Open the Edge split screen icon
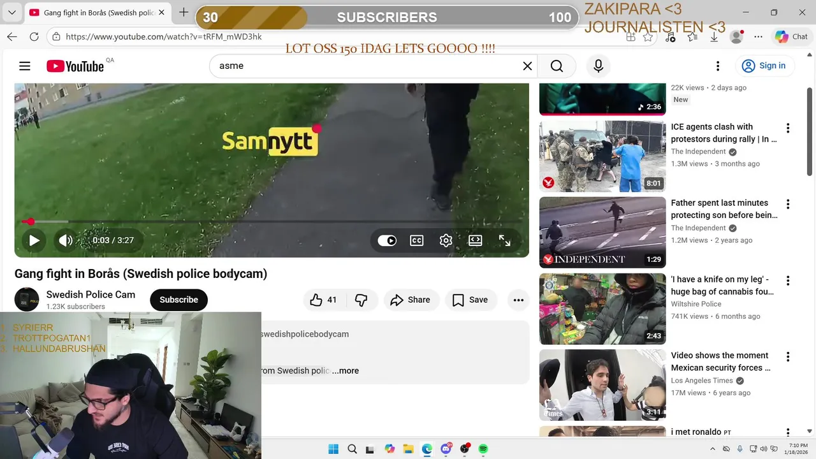This screenshot has height=459, width=816. (x=630, y=37)
